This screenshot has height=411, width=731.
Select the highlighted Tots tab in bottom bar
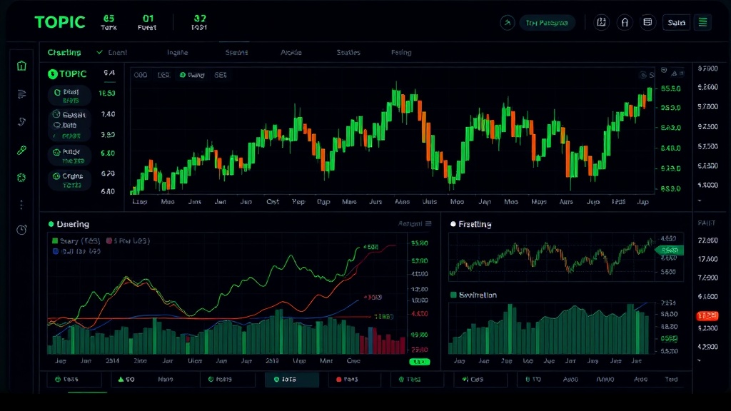click(292, 380)
